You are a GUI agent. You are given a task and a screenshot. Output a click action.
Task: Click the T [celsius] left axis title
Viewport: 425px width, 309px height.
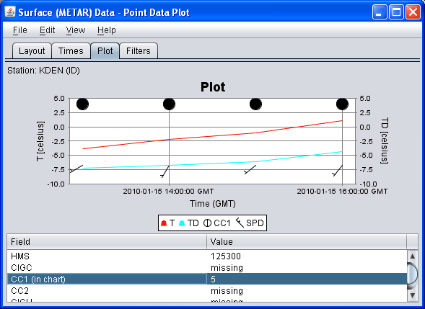pyautogui.click(x=40, y=141)
